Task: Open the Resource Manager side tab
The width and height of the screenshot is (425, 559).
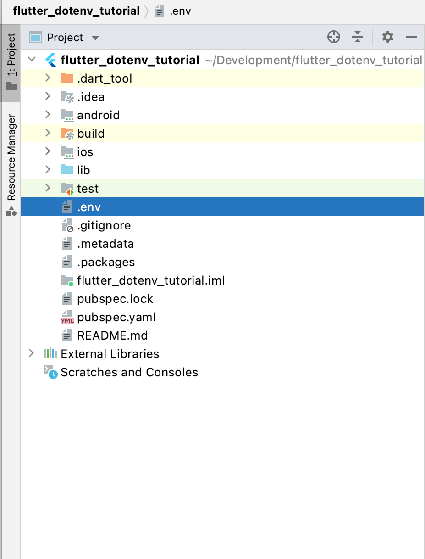Action: click(11, 166)
